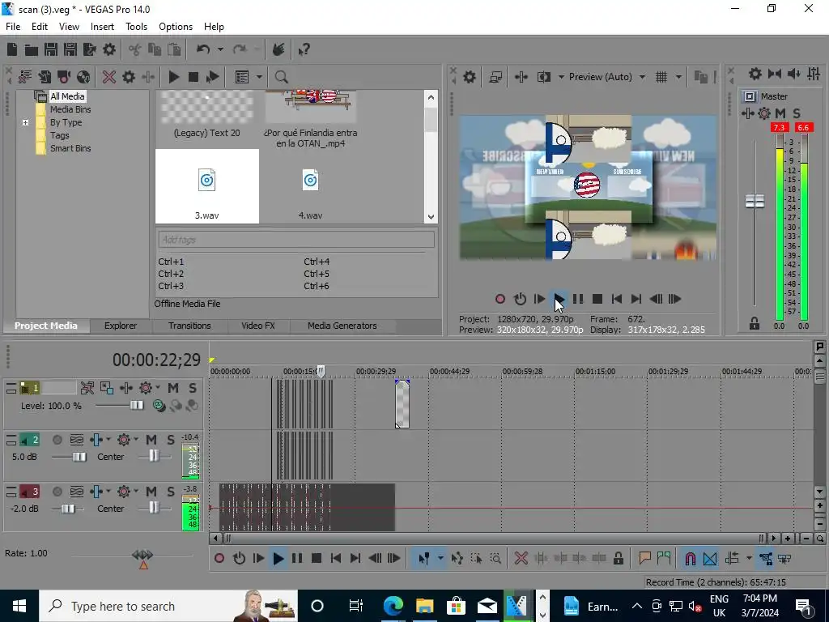Image resolution: width=829 pixels, height=622 pixels.
Task: Click the preview Overlays grid icon
Action: (661, 77)
